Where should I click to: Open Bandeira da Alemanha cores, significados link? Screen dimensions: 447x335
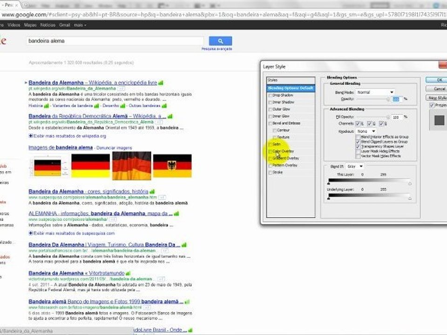[88, 191]
